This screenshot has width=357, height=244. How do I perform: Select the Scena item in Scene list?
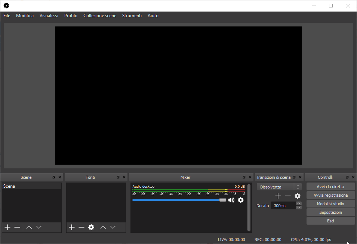(32, 186)
